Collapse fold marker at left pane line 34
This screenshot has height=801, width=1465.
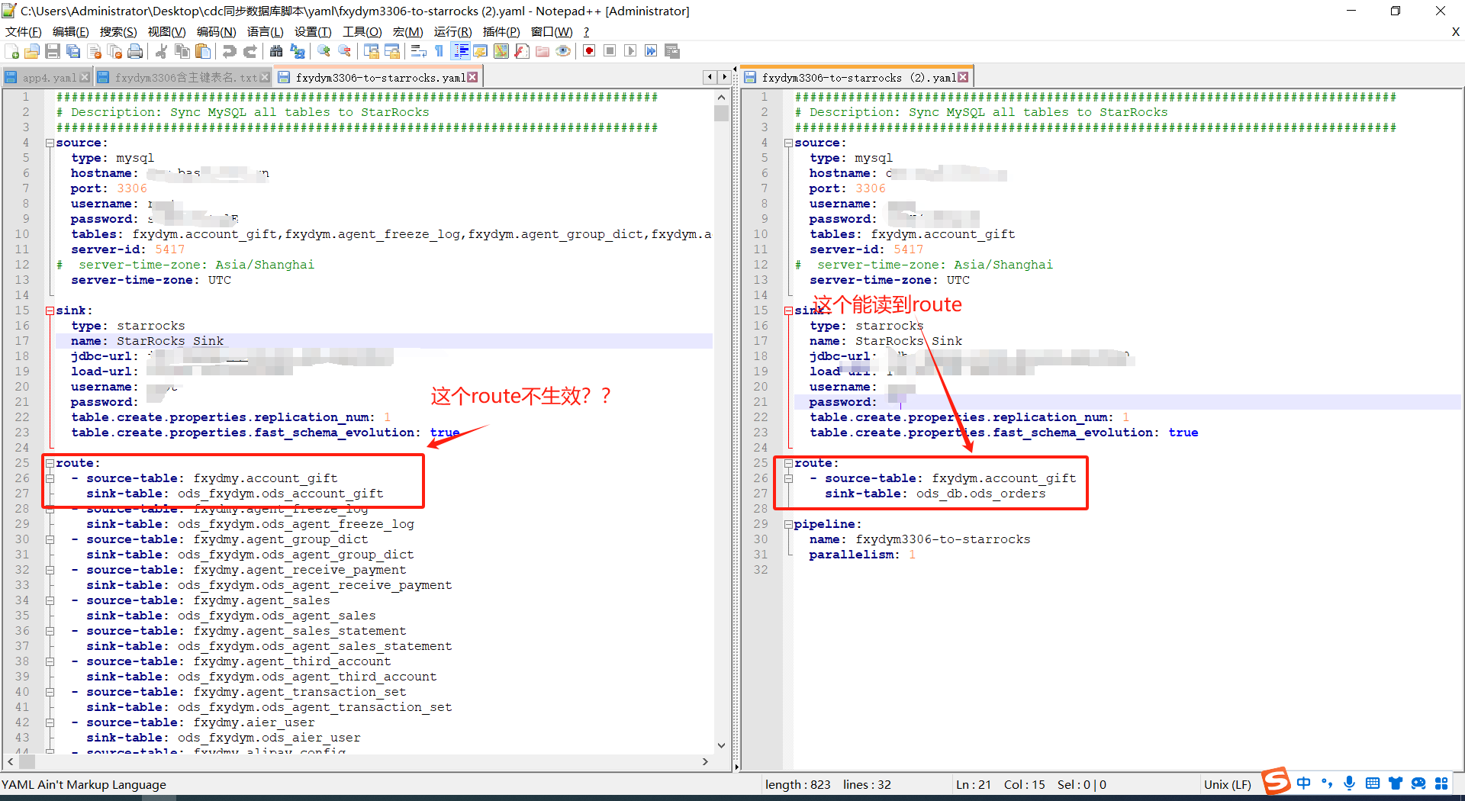tap(50, 600)
